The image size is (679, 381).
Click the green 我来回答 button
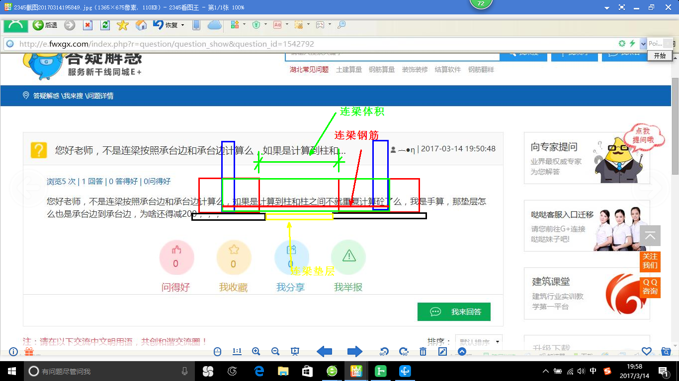(454, 312)
